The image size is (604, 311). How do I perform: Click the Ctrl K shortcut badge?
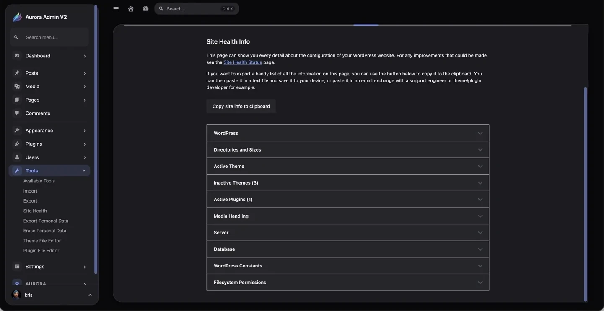tap(228, 9)
